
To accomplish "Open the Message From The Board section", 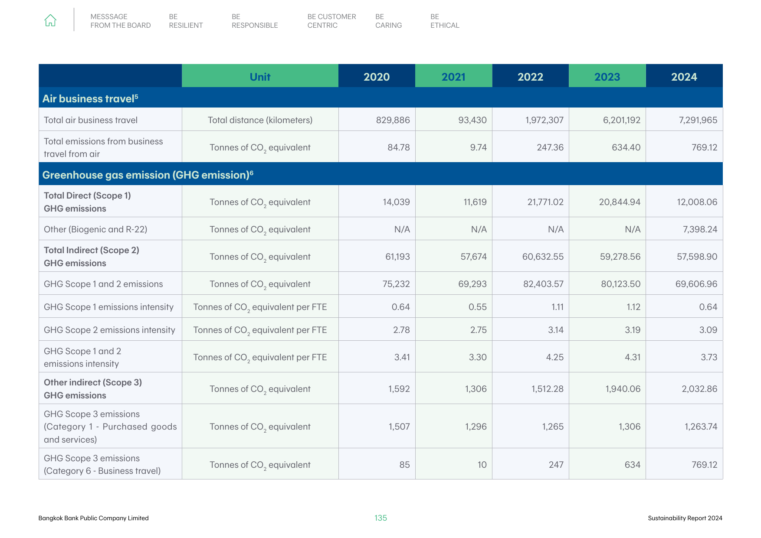I will coord(121,21).
